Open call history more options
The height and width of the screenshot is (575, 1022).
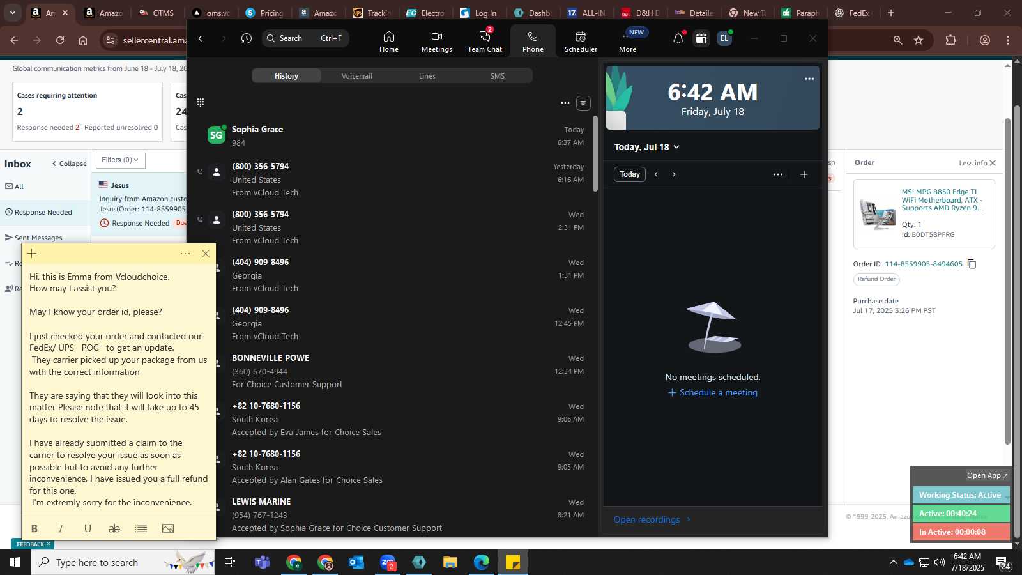[565, 103]
